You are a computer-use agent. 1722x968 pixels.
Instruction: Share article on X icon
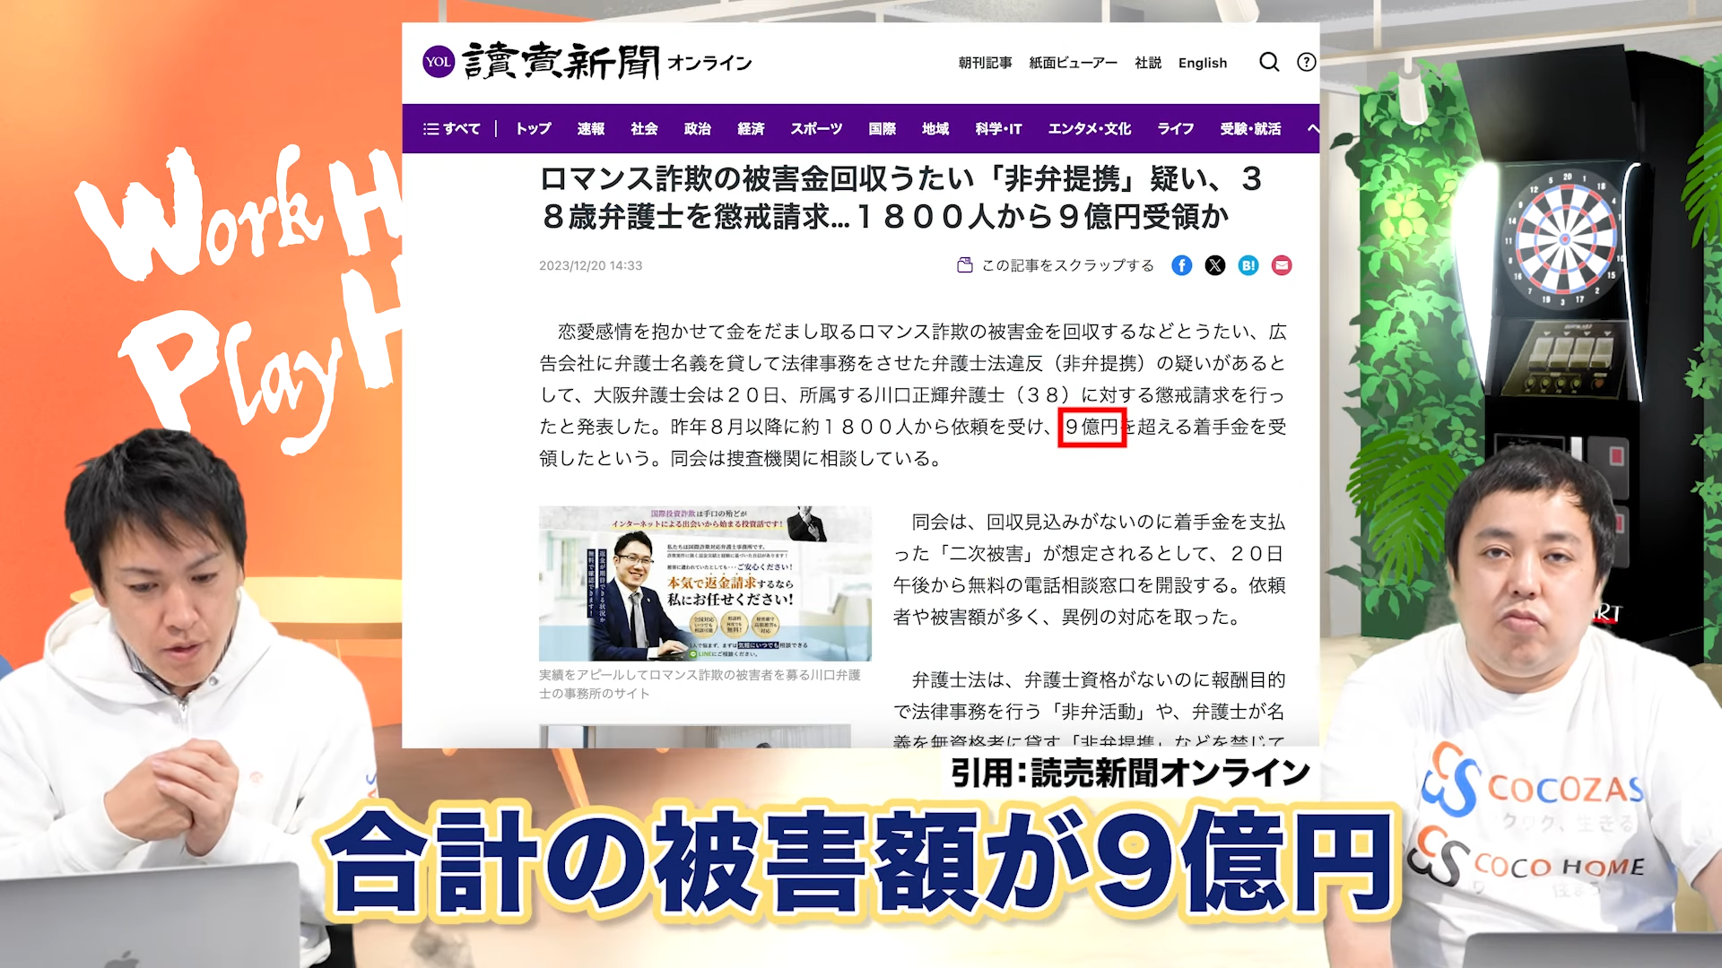click(x=1215, y=265)
